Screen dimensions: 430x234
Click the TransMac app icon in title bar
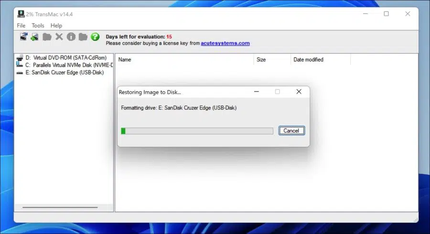pos(21,14)
